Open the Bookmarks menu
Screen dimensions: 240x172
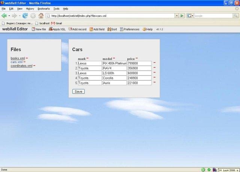click(43, 9)
